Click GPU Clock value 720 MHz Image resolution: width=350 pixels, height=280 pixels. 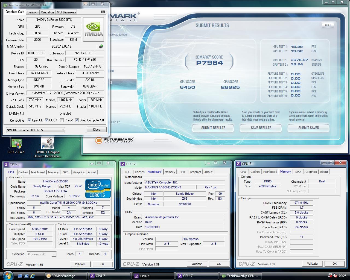(35, 100)
